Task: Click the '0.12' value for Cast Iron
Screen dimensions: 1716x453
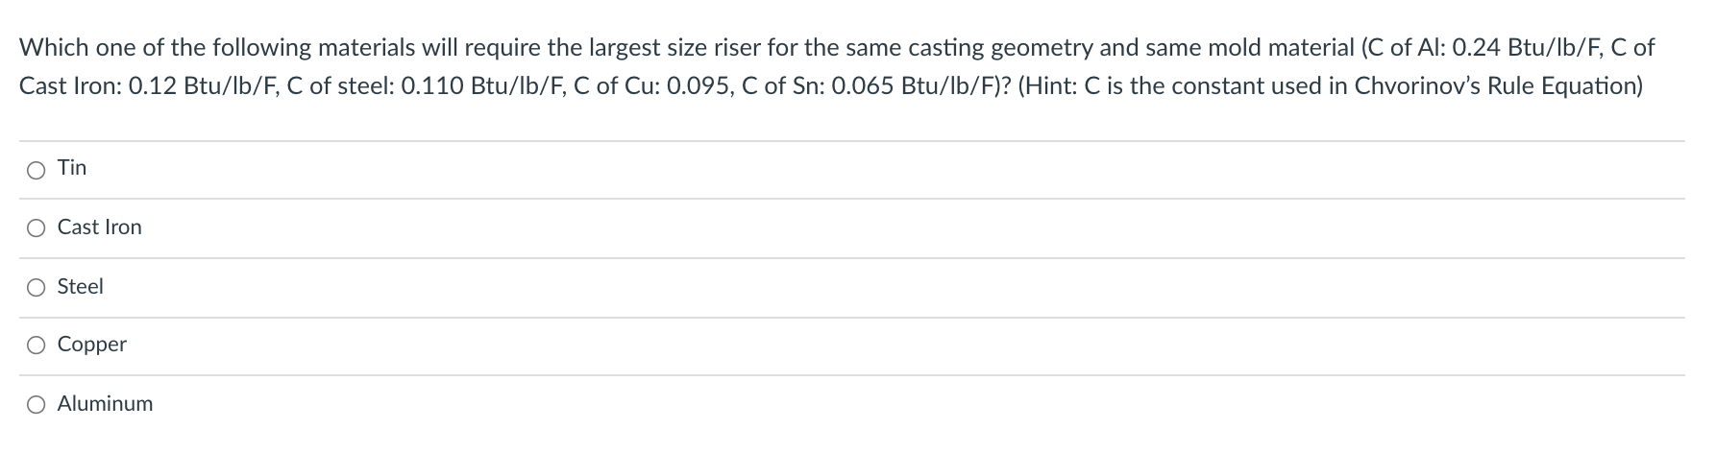Action: click(153, 86)
